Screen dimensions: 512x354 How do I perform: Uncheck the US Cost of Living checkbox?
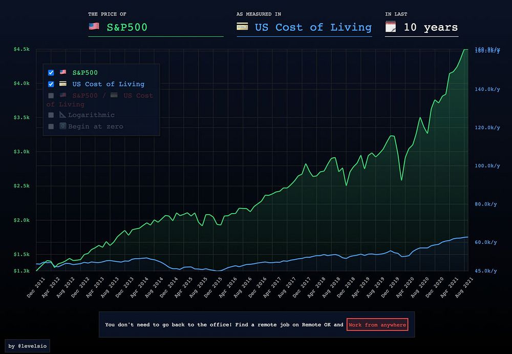[x=51, y=84]
